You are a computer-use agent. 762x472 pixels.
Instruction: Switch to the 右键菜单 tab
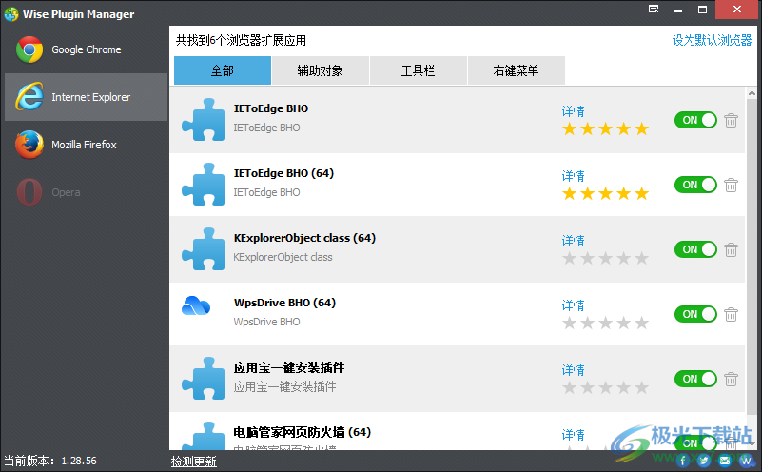(517, 70)
